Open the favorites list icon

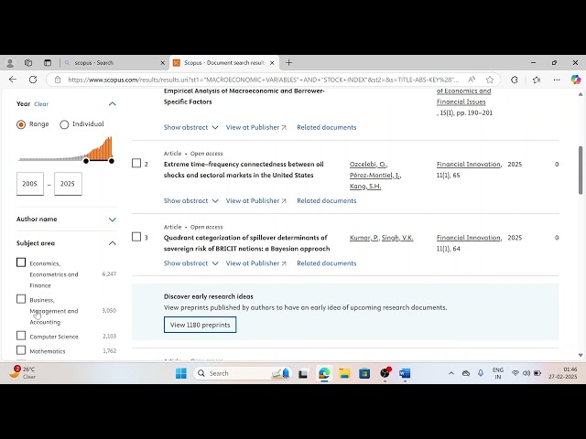[x=537, y=80]
